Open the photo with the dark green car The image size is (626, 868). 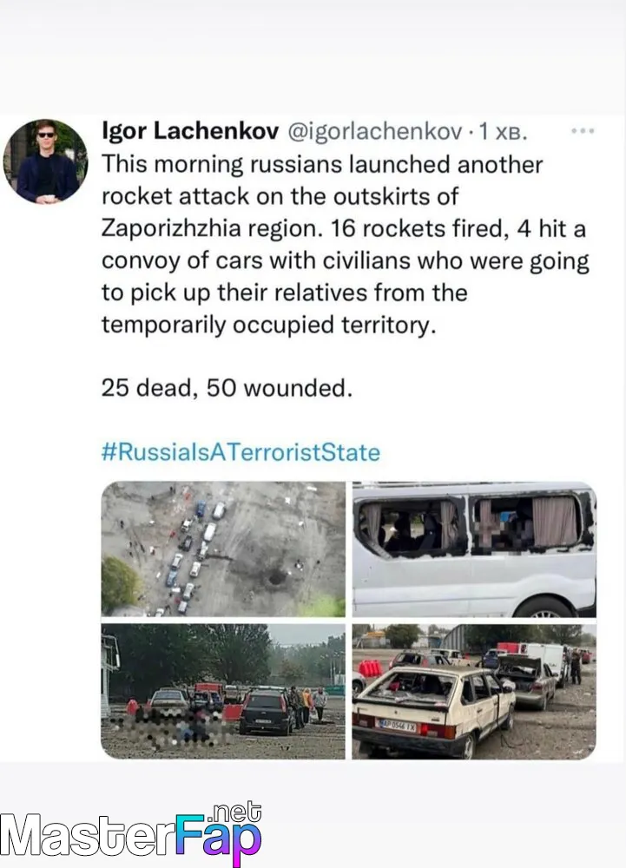(x=223, y=691)
